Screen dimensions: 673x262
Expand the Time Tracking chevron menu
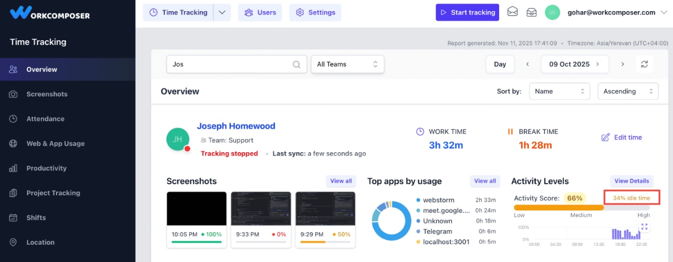click(x=222, y=12)
